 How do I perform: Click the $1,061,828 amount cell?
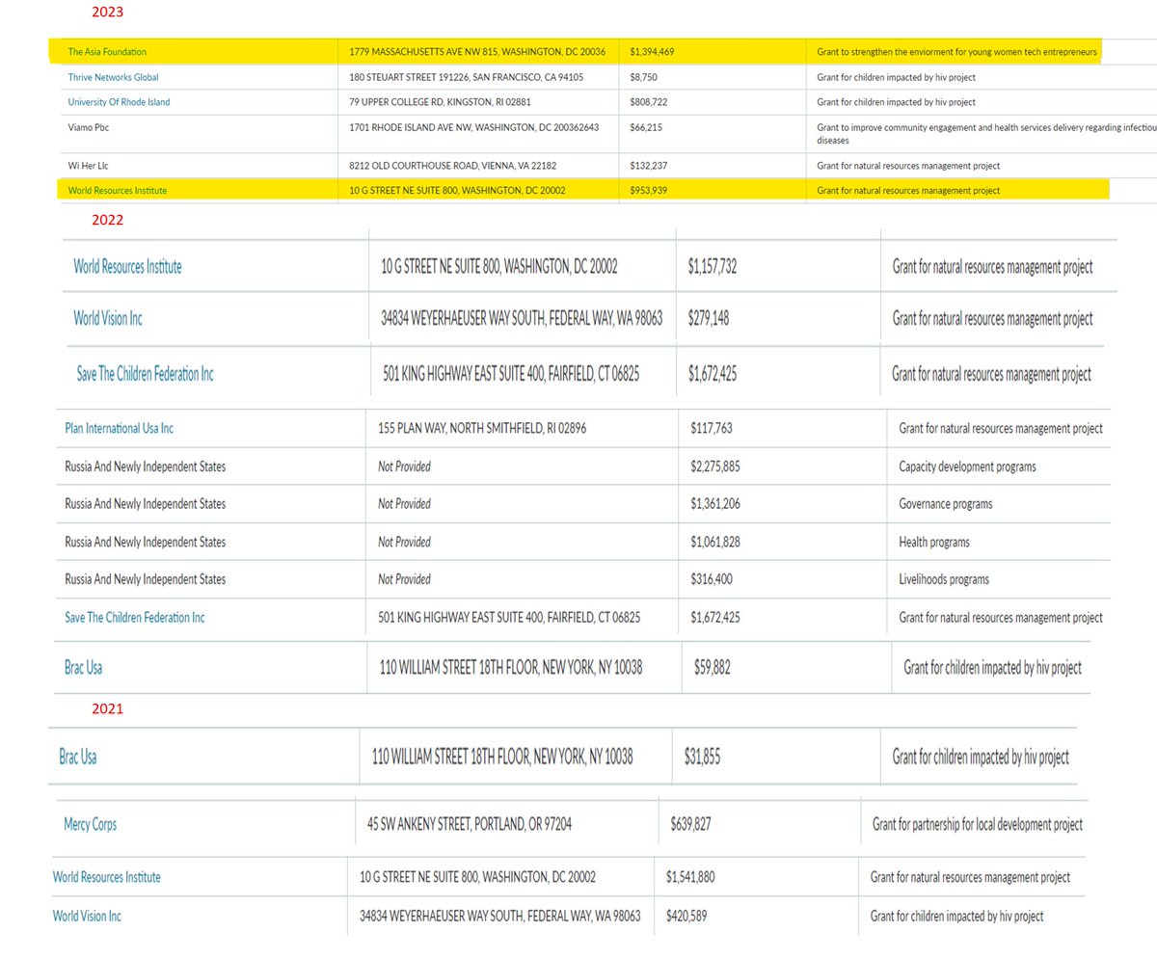(x=715, y=542)
